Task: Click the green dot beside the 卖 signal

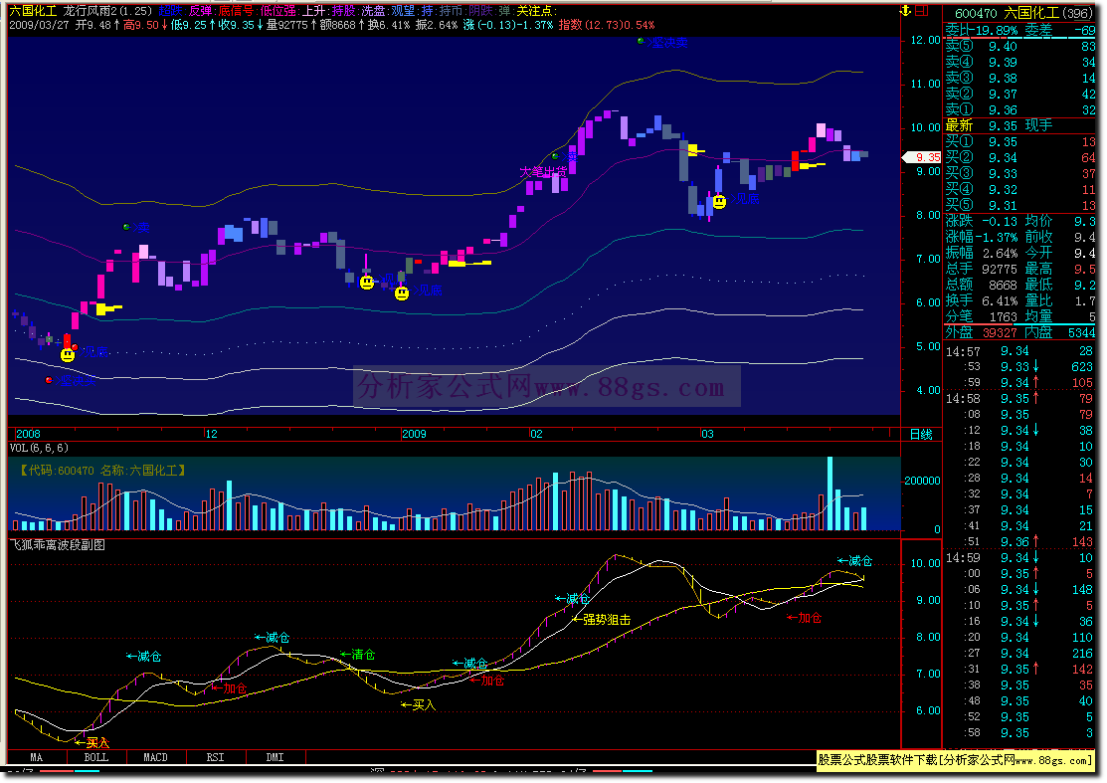Action: click(126, 227)
